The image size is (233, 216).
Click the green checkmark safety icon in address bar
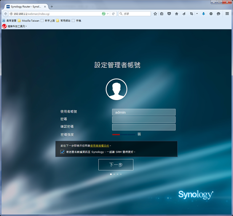(x=103, y=14)
